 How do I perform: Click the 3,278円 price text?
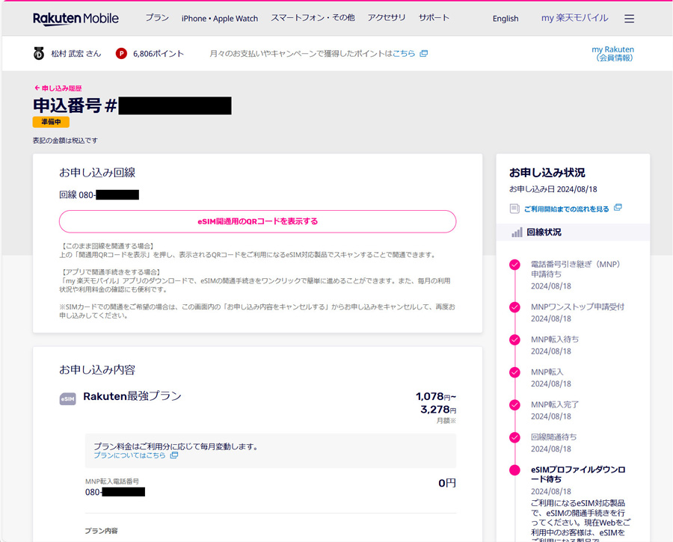tap(437, 410)
